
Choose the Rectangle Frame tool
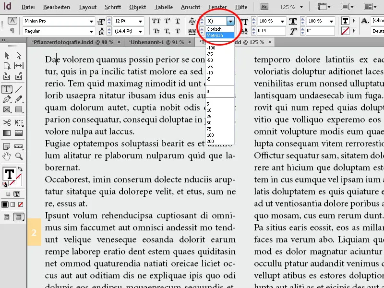[x=7, y=109]
